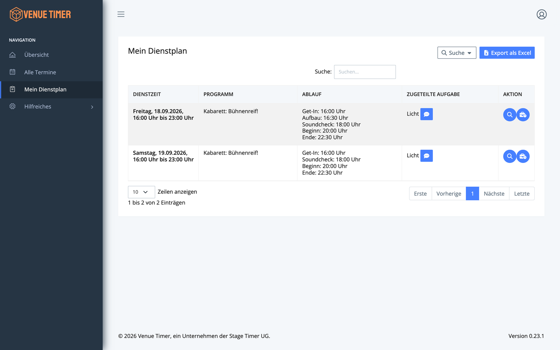Open comment bubble for Friday's Licht task

pyautogui.click(x=427, y=114)
